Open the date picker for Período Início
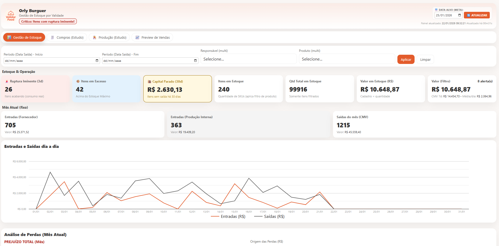499x246 pixels. 97,61
